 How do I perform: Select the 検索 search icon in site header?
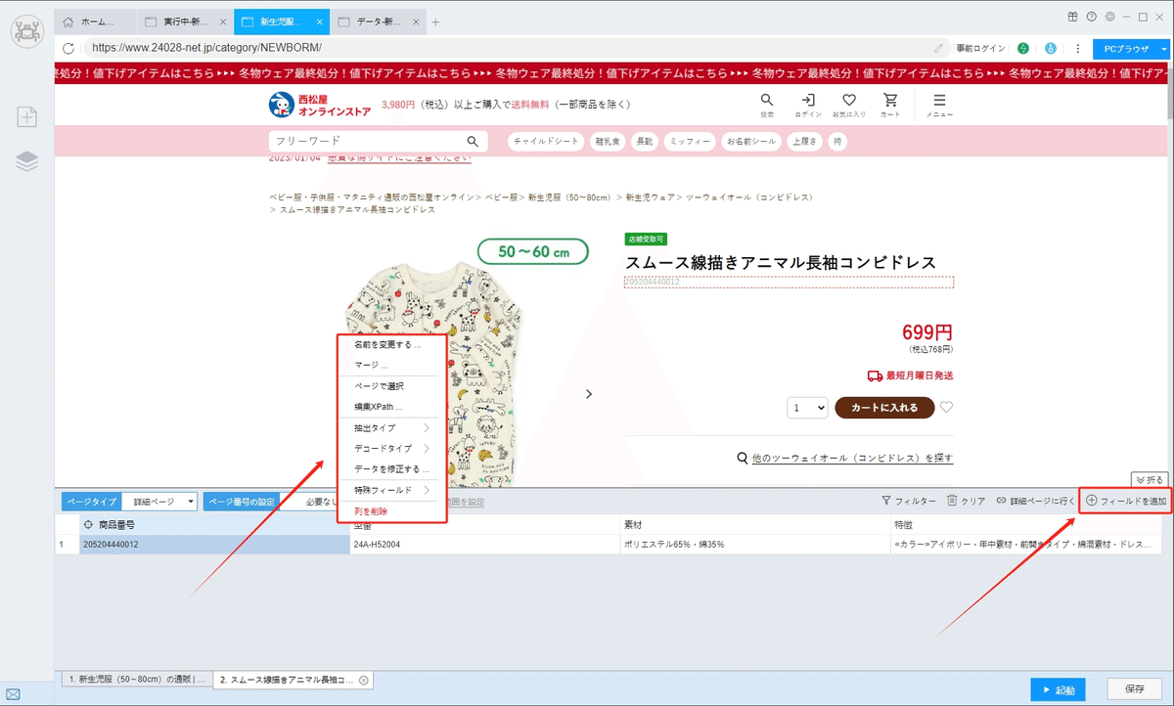[766, 102]
